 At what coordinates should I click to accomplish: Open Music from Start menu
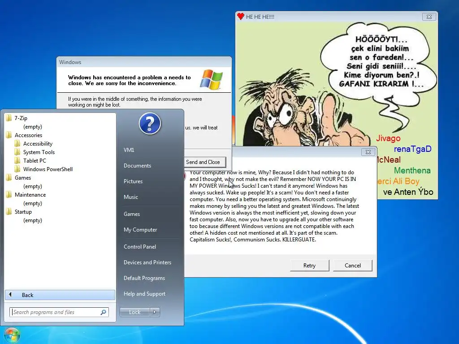pos(131,197)
